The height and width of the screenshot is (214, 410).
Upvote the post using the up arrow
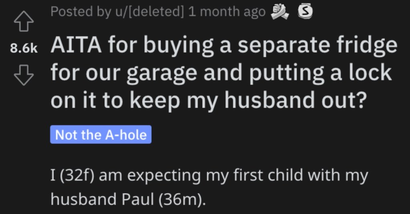pyautogui.click(x=24, y=22)
